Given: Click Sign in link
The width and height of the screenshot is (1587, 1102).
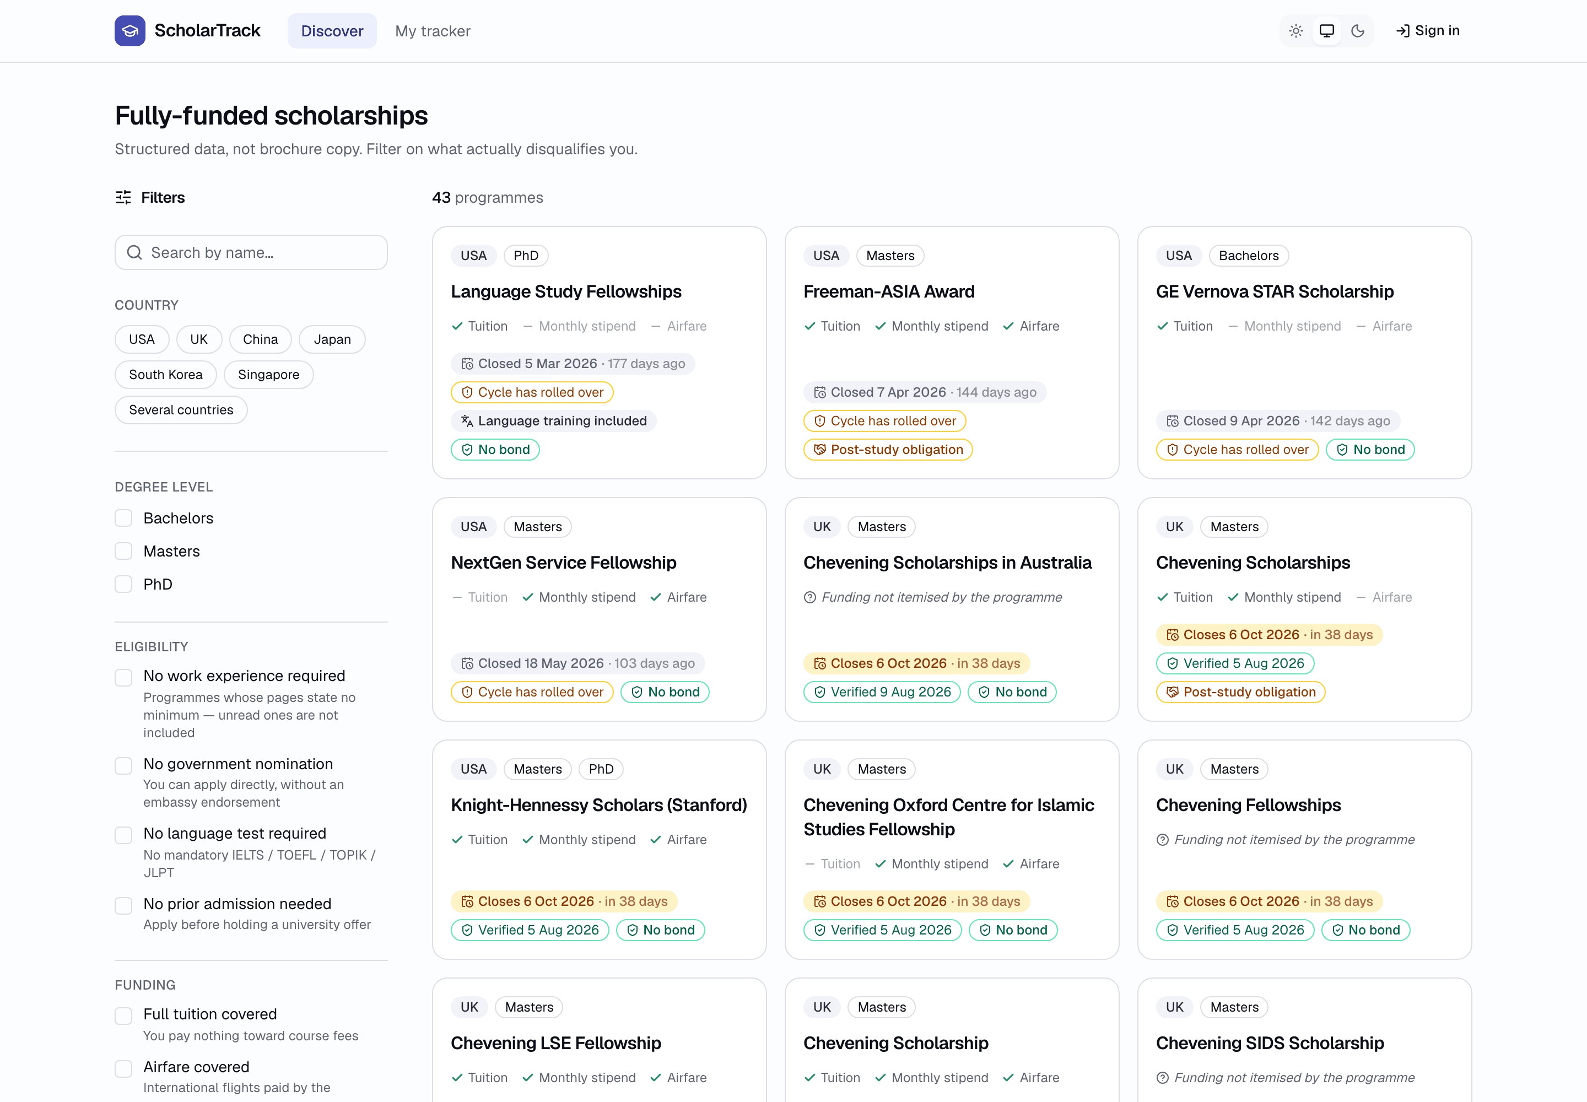Looking at the screenshot, I should click(x=1428, y=30).
